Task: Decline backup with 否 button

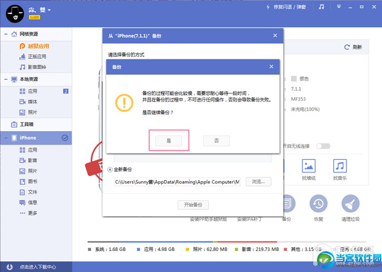Action: [x=217, y=141]
